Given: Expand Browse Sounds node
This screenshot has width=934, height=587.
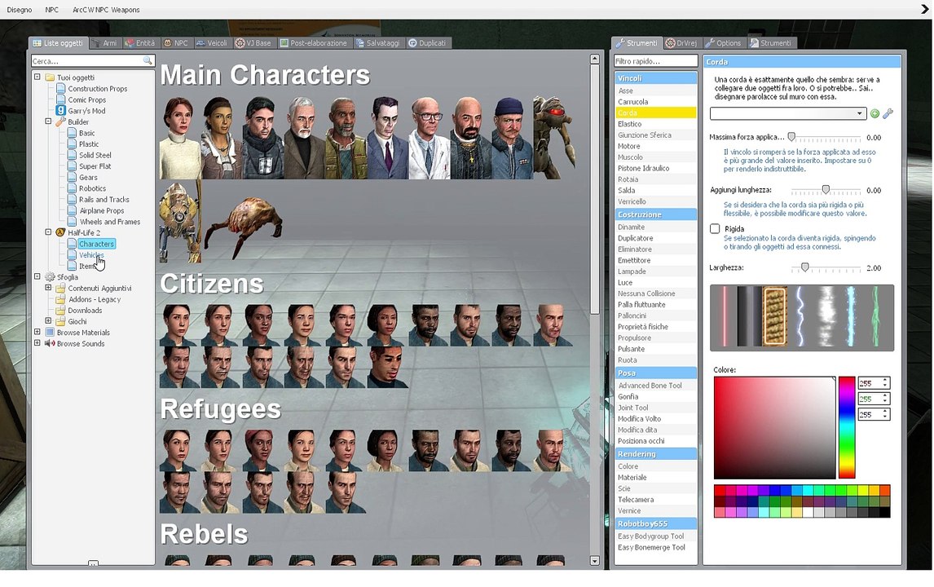Looking at the screenshot, I should point(37,342).
